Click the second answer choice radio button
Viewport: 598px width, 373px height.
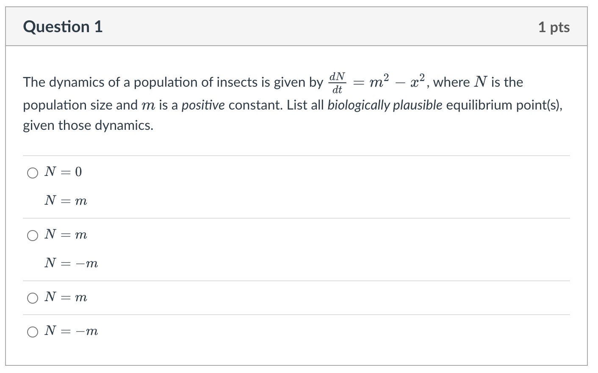(33, 236)
